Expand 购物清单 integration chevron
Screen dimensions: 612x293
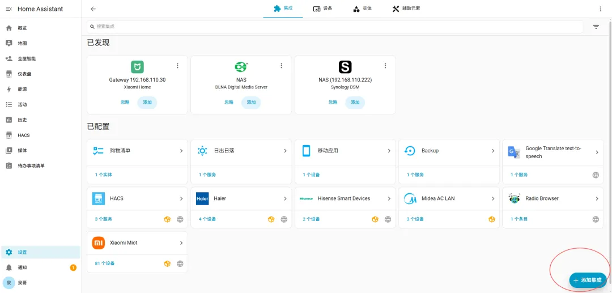(x=181, y=151)
